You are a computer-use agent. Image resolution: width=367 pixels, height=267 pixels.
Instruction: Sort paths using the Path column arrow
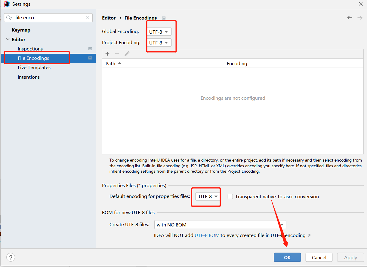pyautogui.click(x=120, y=63)
